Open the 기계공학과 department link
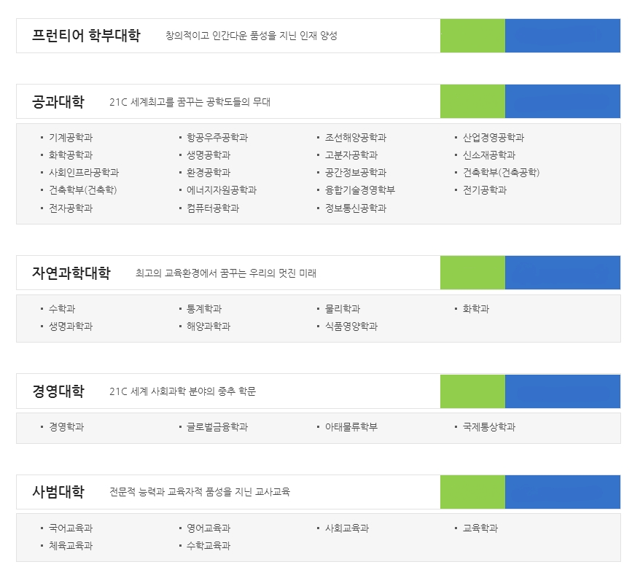The width and height of the screenshot is (632, 578). tap(71, 138)
